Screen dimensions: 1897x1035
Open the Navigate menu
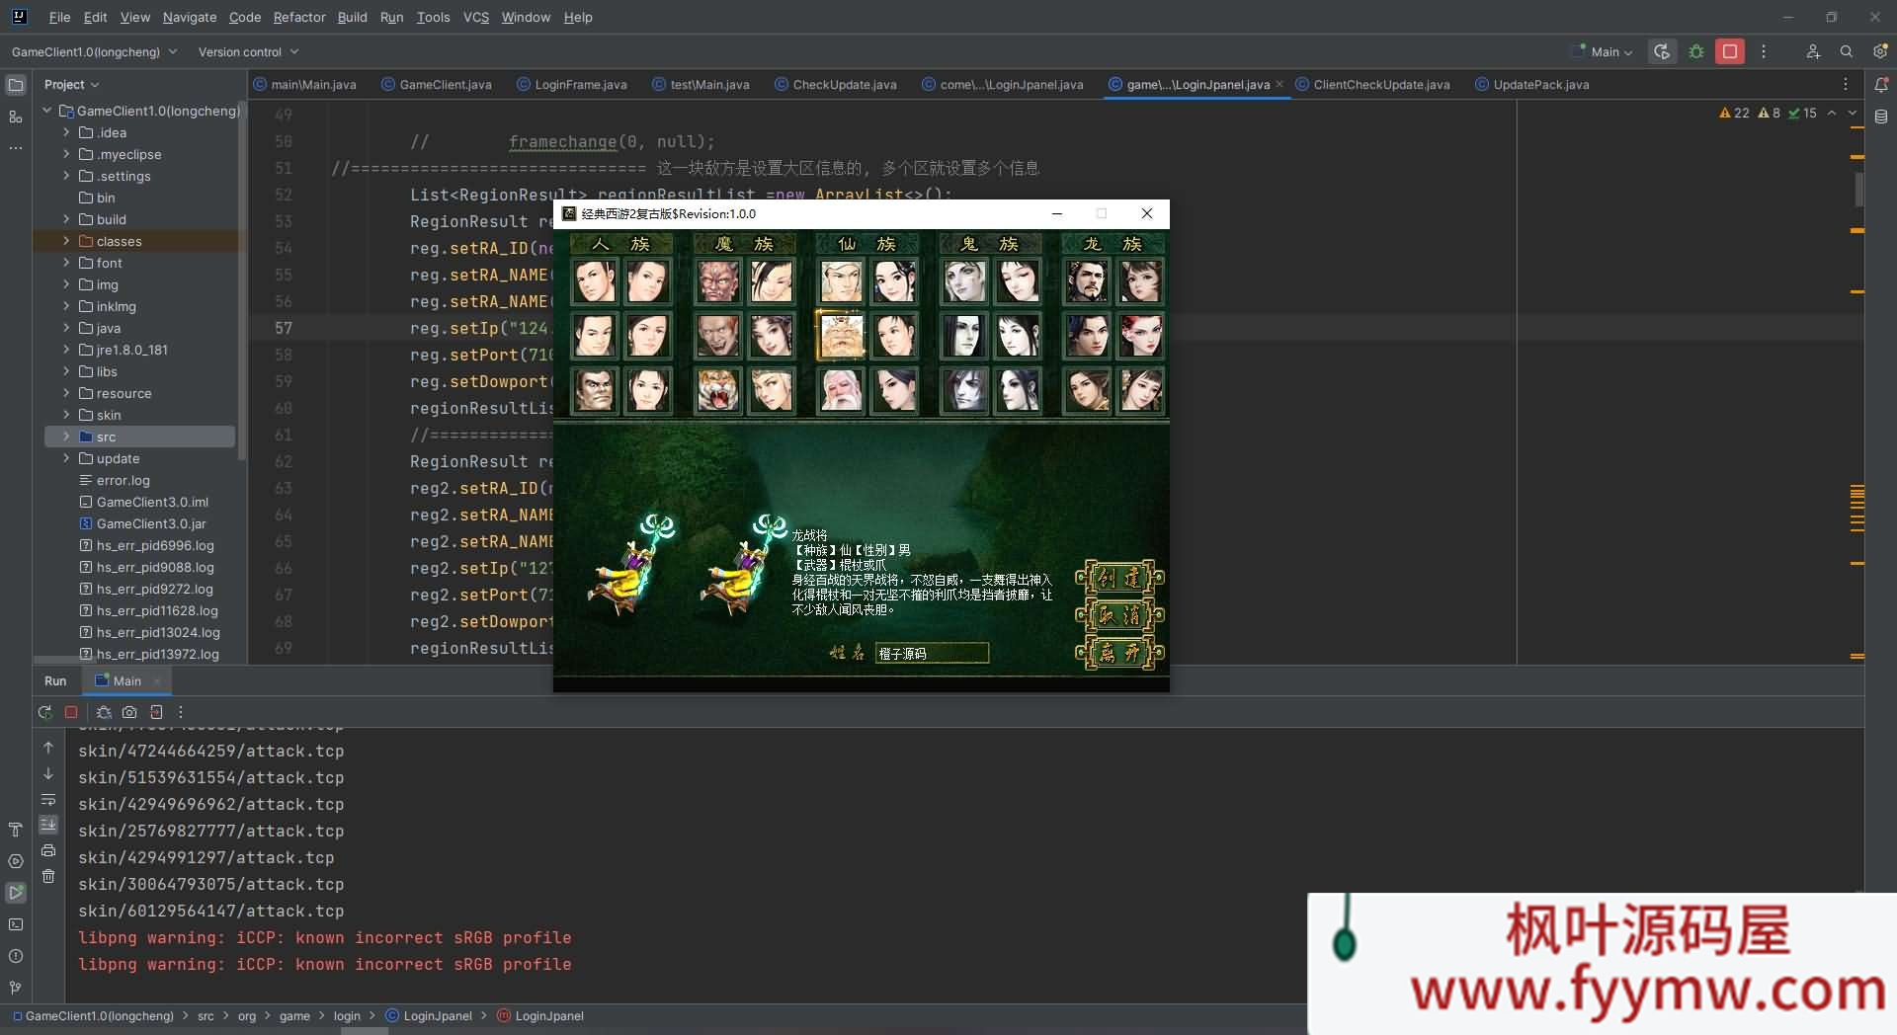190,17
